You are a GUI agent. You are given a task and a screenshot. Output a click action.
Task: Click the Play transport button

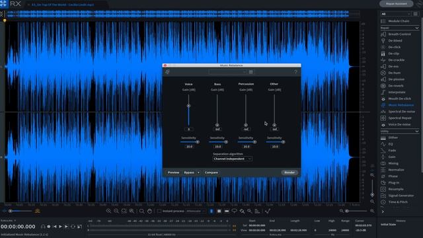(60, 227)
